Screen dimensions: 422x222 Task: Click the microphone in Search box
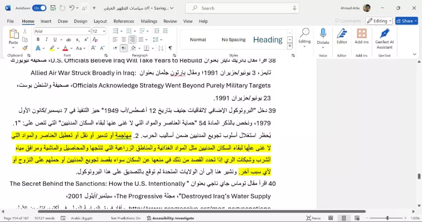tap(295, 8)
